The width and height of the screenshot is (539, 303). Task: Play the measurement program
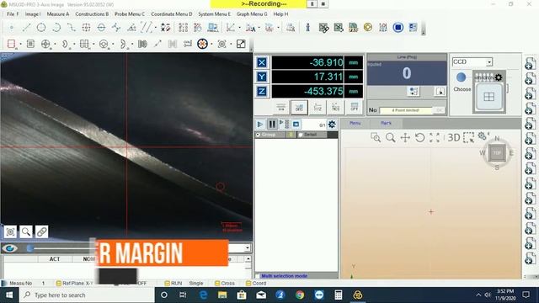tap(260, 125)
